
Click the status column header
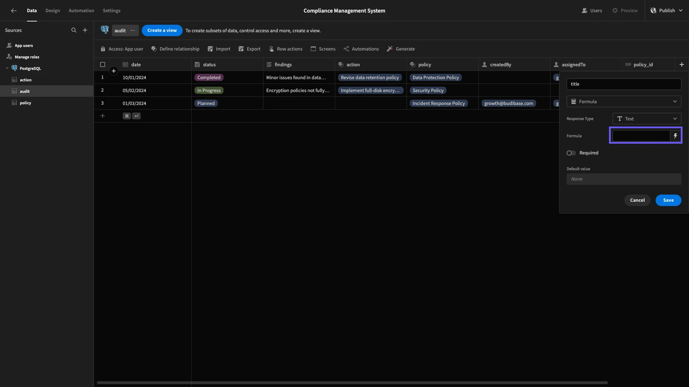(227, 64)
